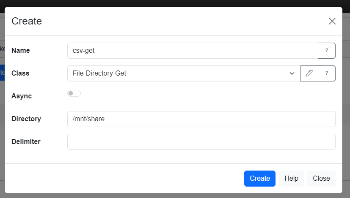Dismiss dialog with the Close button
Screen dimensions: 350x198
point(321,179)
